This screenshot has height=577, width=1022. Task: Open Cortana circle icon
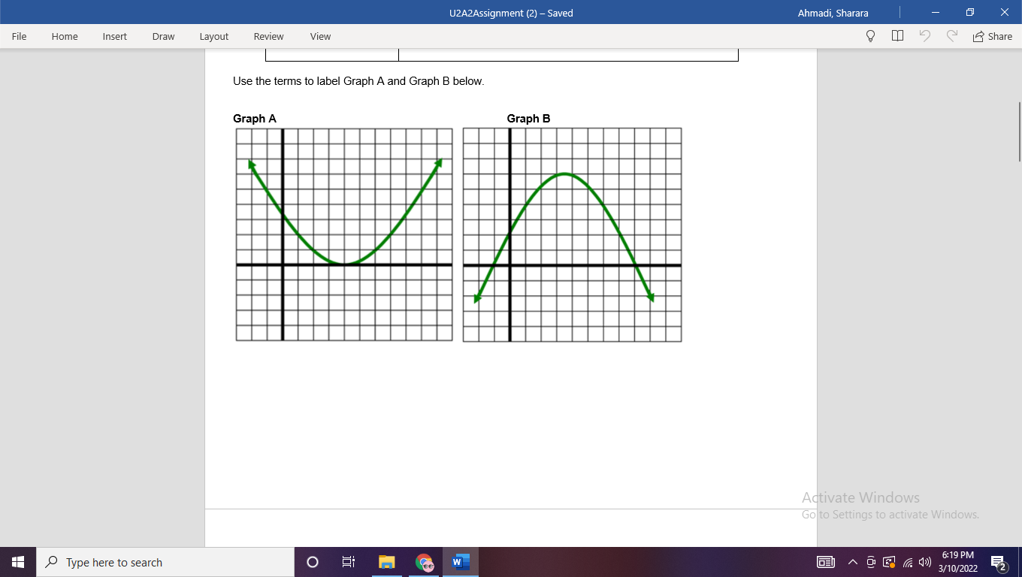coord(313,562)
